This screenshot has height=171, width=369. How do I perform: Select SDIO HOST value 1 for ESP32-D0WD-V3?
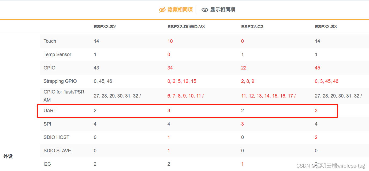(169, 137)
